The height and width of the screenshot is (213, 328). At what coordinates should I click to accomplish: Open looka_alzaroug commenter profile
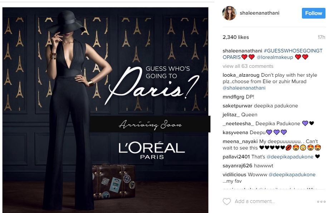(x=241, y=75)
